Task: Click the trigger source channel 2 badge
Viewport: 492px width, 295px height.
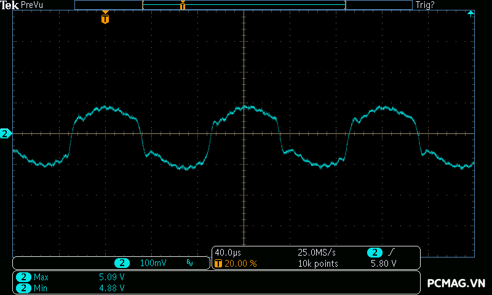Action: pyautogui.click(x=374, y=253)
